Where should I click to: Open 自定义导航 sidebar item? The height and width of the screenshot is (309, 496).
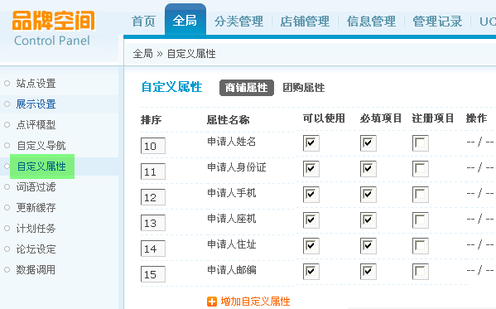(41, 146)
